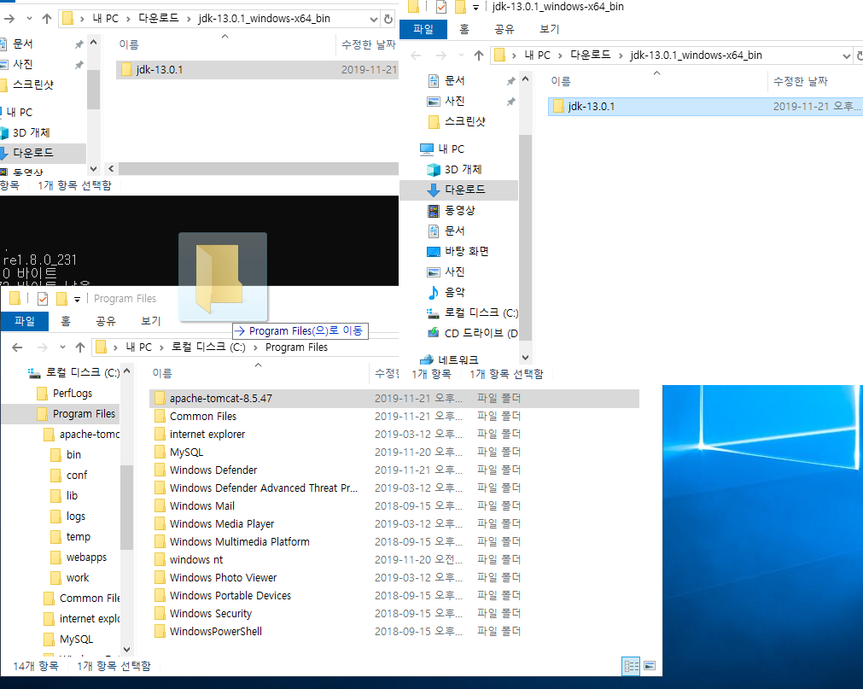Open the 홈 tab in jdk window
863x689 pixels.
[464, 29]
